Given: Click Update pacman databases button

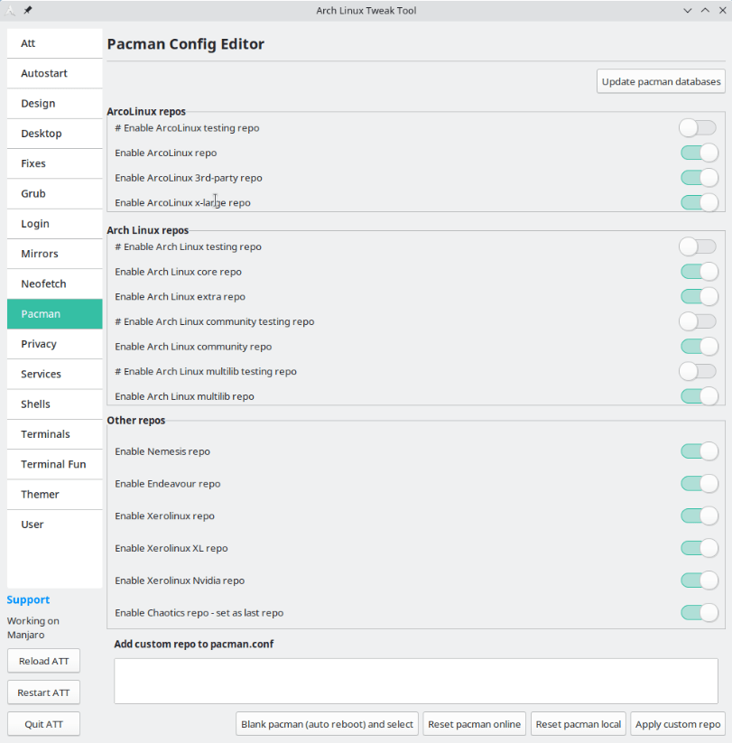Looking at the screenshot, I should [661, 81].
